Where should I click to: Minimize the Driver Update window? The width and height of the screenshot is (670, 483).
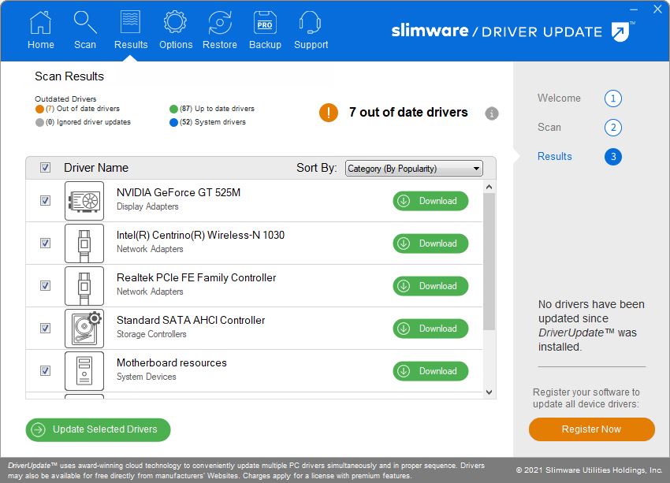tap(634, 9)
